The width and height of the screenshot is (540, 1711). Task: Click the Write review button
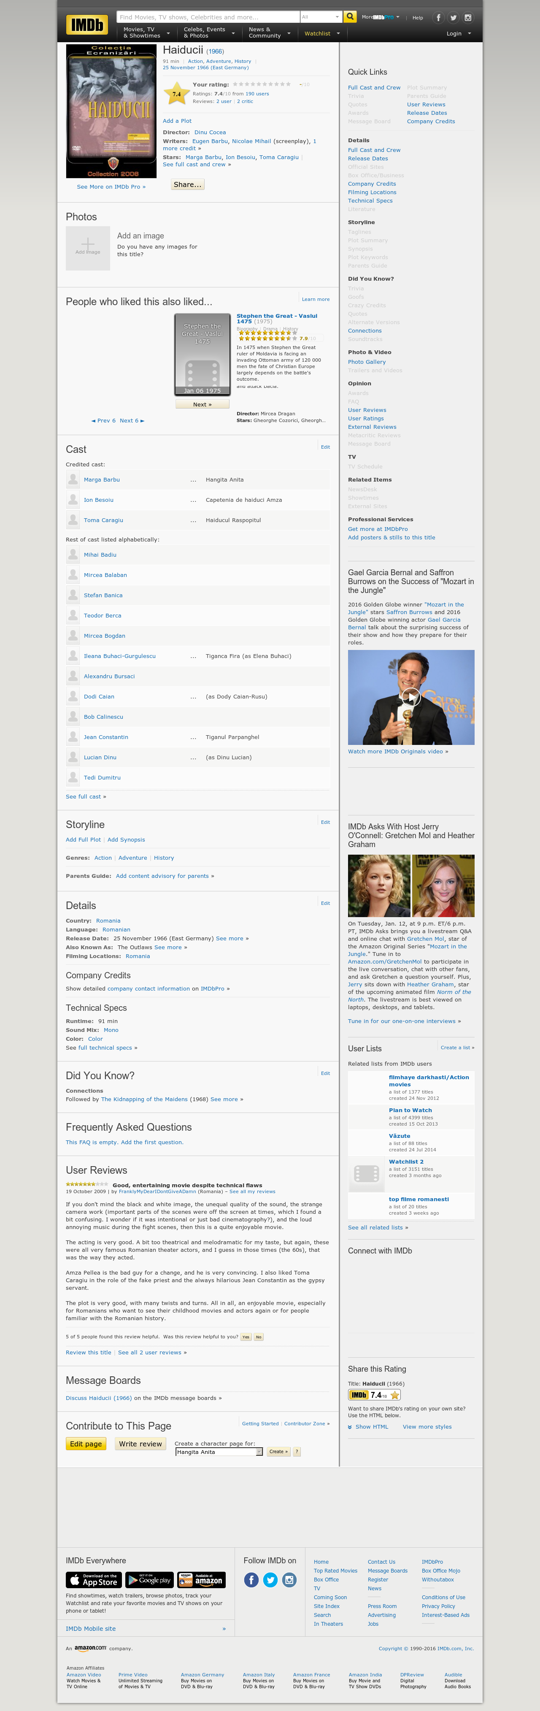pos(140,1443)
